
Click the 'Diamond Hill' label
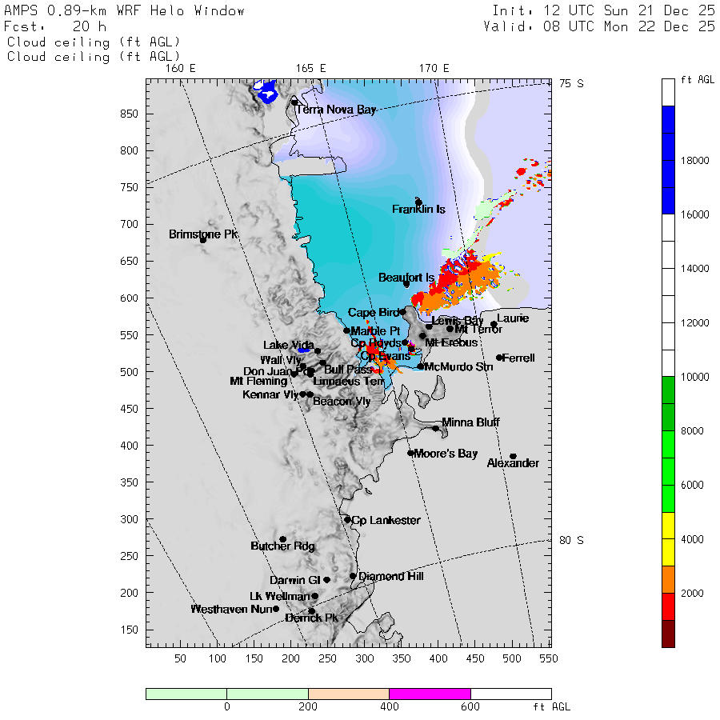[x=390, y=576]
